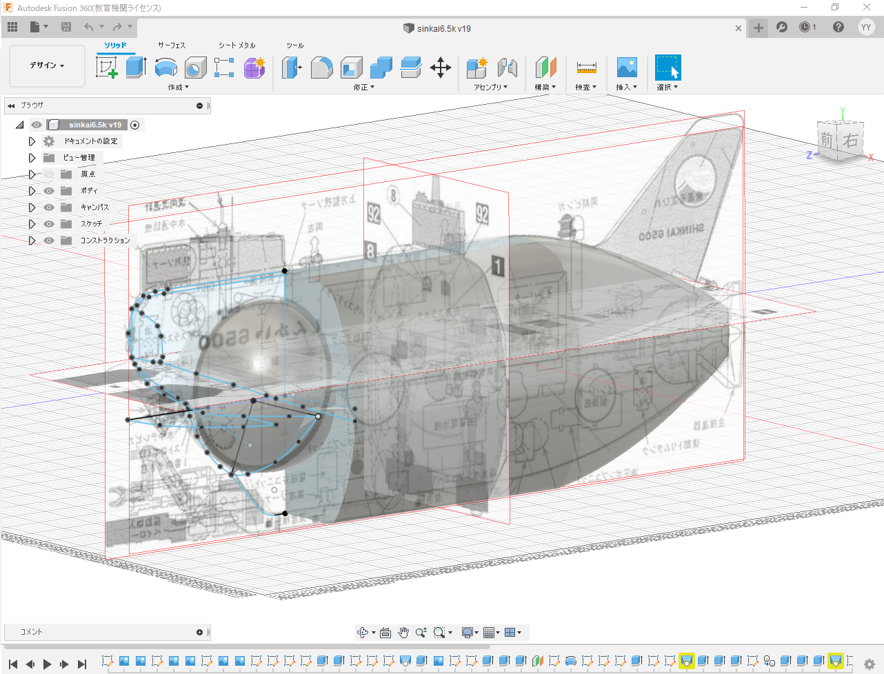884x674 pixels.
Task: Select the Measure inspect tool
Action: click(586, 68)
